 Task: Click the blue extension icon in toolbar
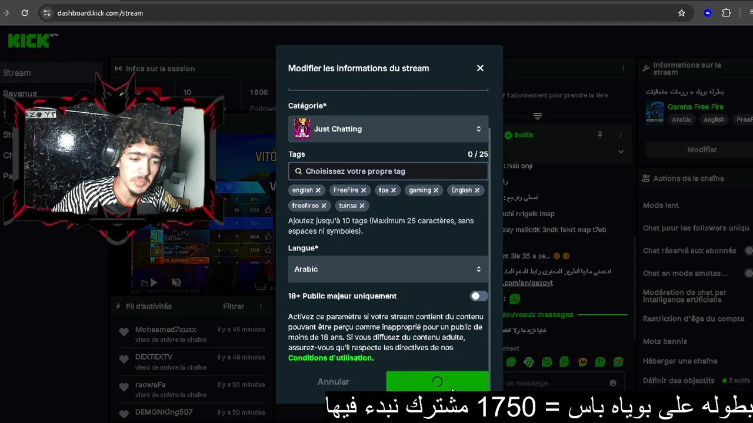(708, 12)
